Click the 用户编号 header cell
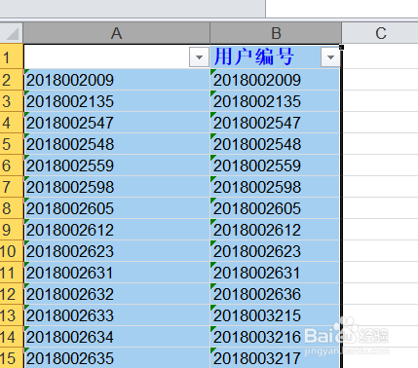This screenshot has width=418, height=368. (x=276, y=56)
